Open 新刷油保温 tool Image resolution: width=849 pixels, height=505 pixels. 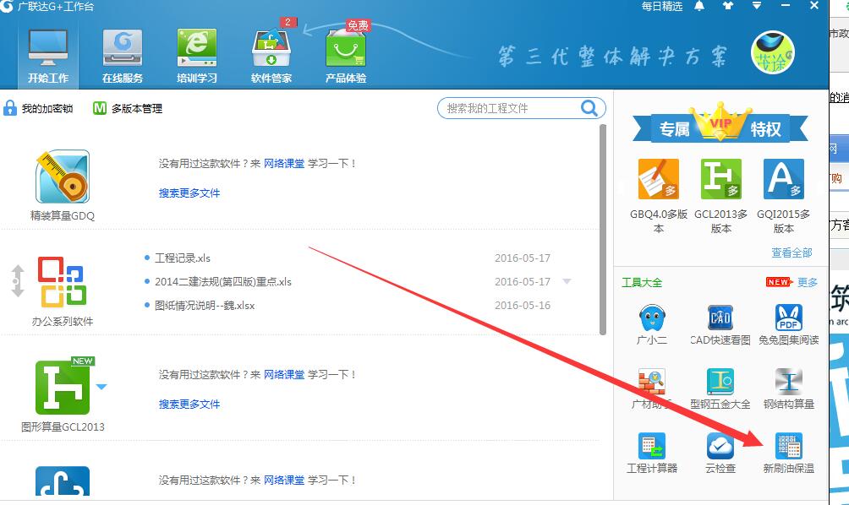point(789,453)
